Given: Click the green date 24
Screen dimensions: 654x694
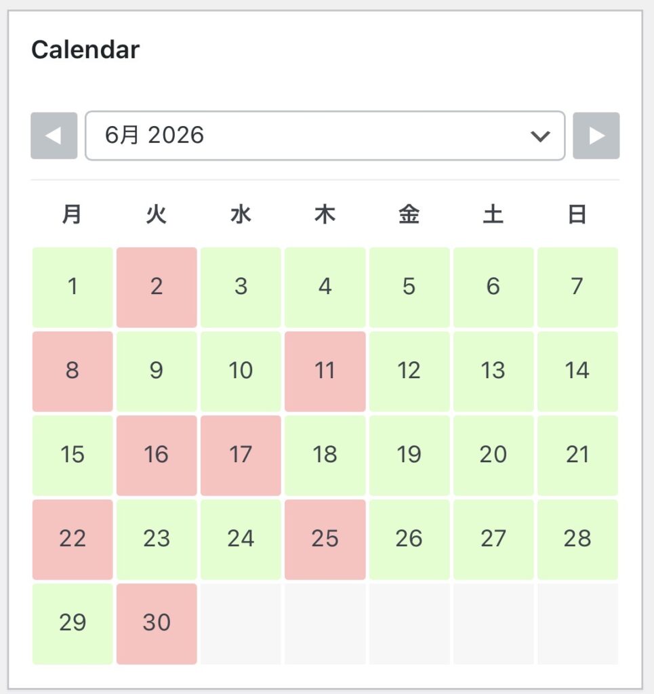Looking at the screenshot, I should (241, 539).
